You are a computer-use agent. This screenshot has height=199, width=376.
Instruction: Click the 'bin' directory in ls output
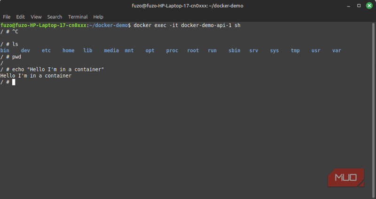click(x=5, y=50)
